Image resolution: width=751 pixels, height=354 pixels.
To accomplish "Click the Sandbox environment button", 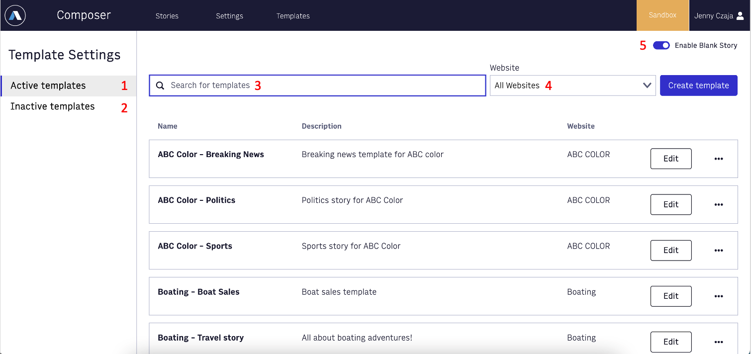I will (x=662, y=15).
